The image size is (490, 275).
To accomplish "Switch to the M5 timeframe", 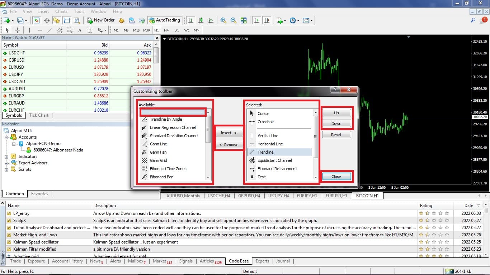I will [x=126, y=30].
